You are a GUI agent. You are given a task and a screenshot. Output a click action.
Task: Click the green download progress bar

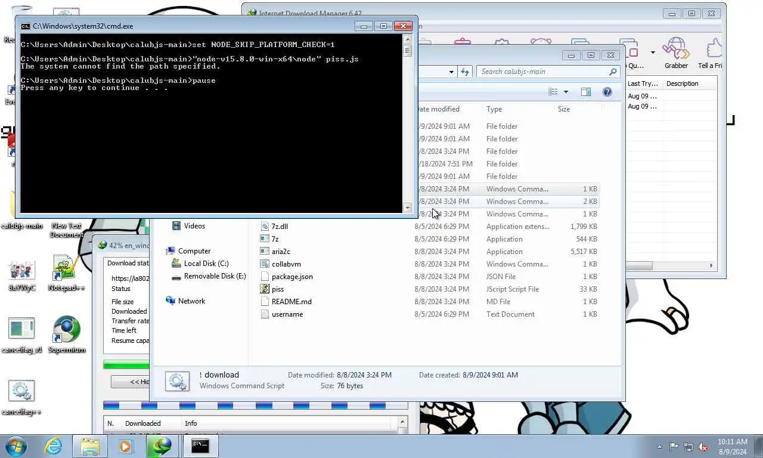point(126,364)
